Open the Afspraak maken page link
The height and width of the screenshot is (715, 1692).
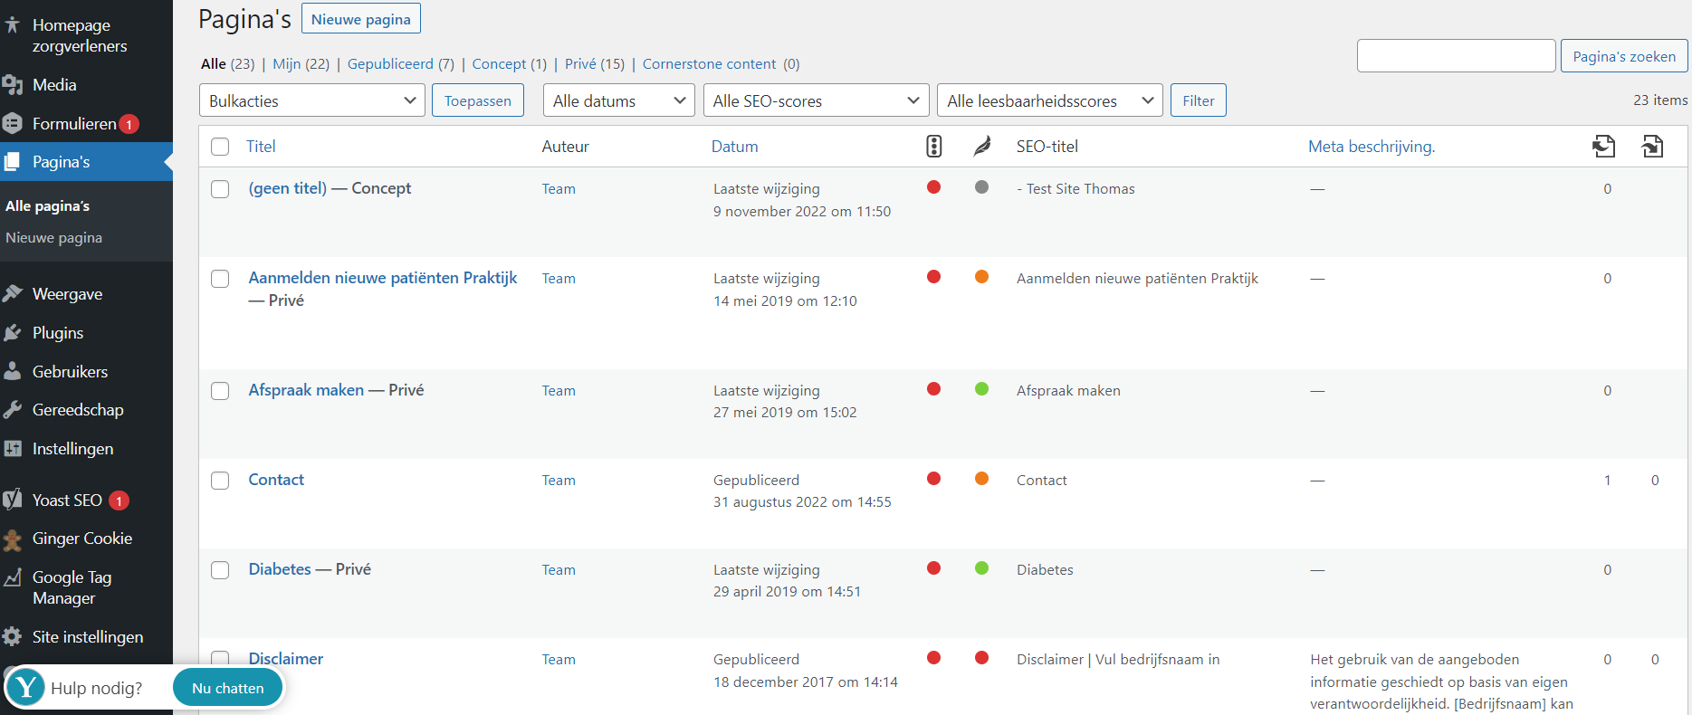click(306, 390)
